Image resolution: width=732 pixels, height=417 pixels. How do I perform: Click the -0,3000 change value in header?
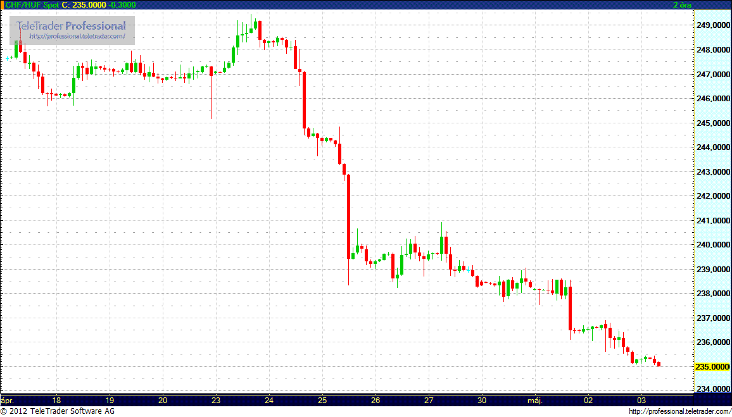(x=122, y=4)
